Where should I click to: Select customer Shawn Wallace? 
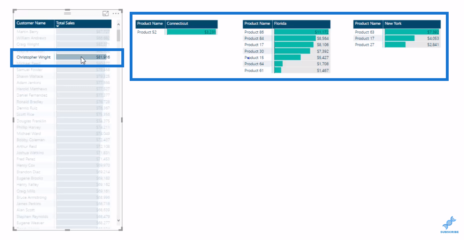tap(30, 76)
